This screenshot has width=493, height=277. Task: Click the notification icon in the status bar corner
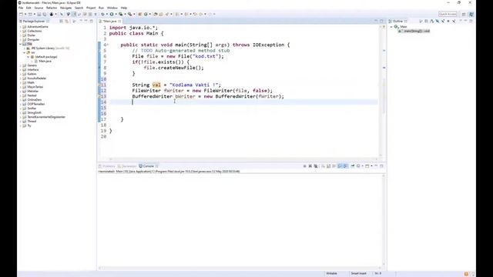pos(466,274)
